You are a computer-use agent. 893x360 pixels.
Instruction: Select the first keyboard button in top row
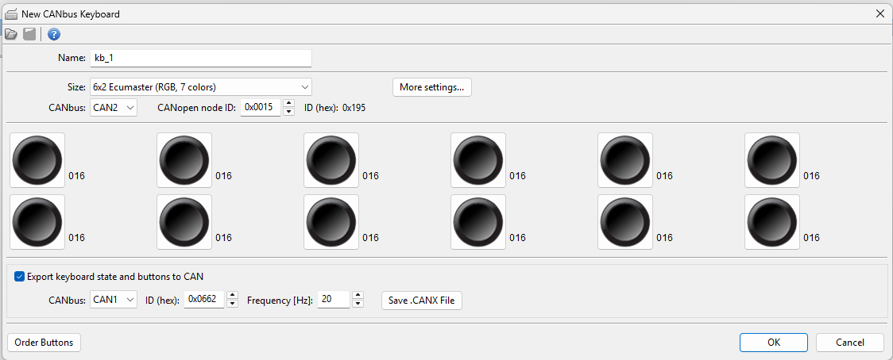(x=37, y=160)
